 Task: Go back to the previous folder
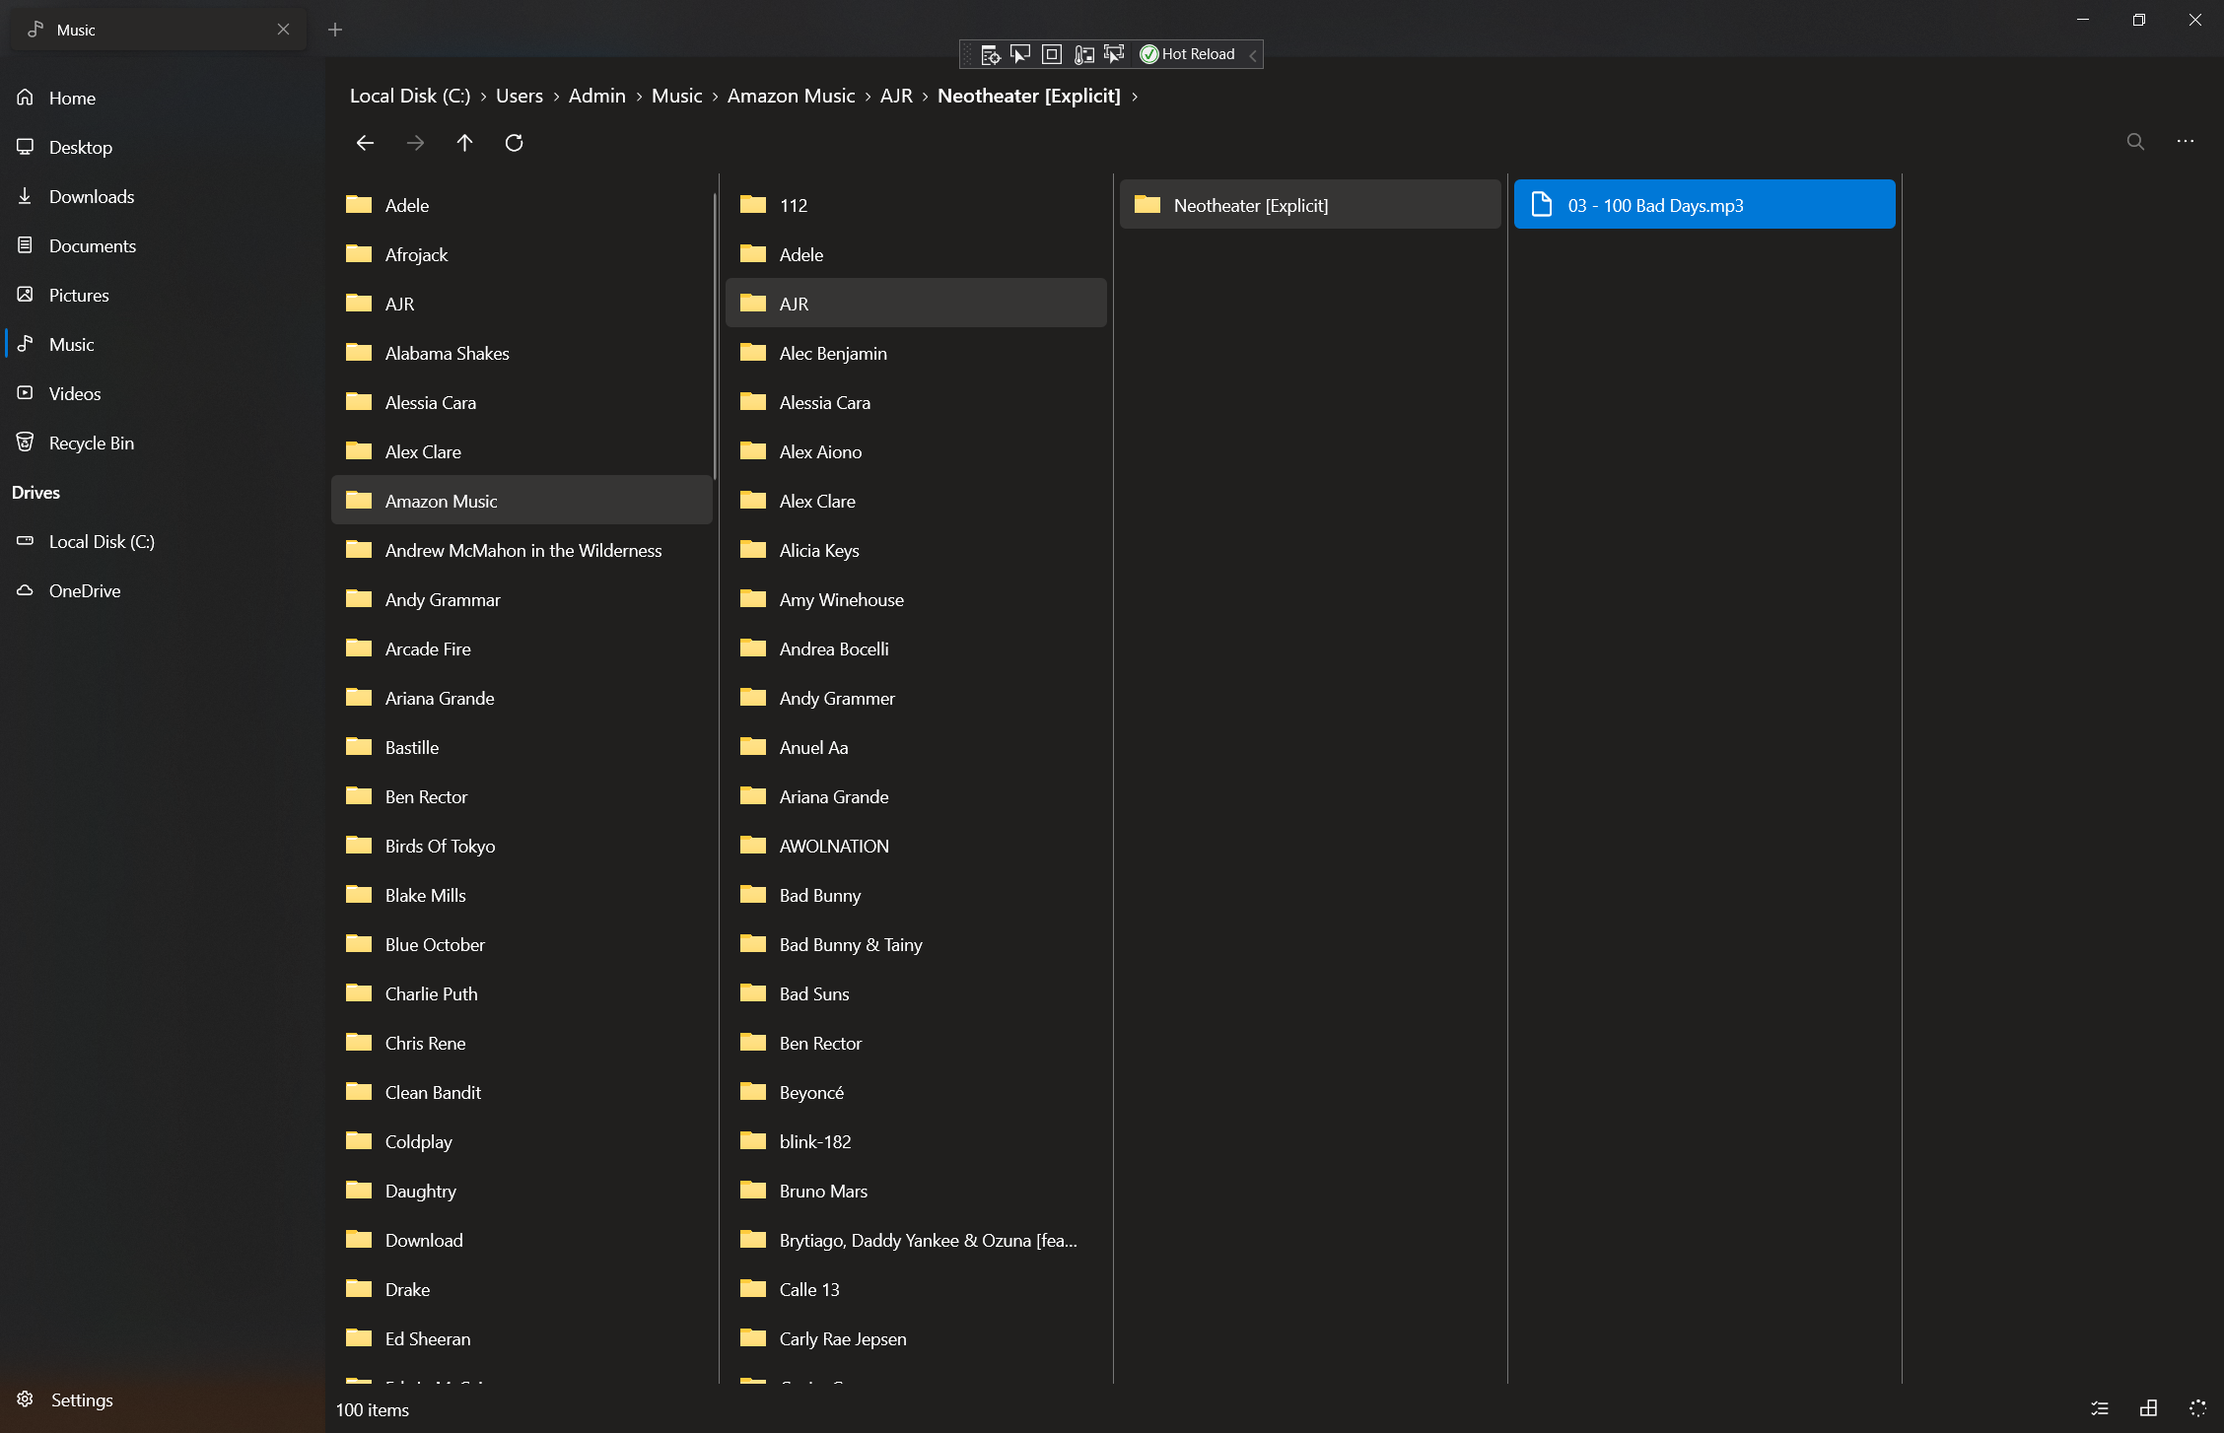pyautogui.click(x=365, y=143)
